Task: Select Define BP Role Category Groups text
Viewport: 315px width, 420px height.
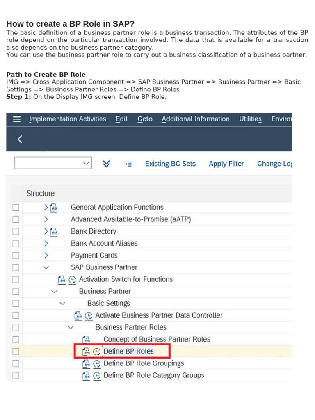Action: click(154, 376)
